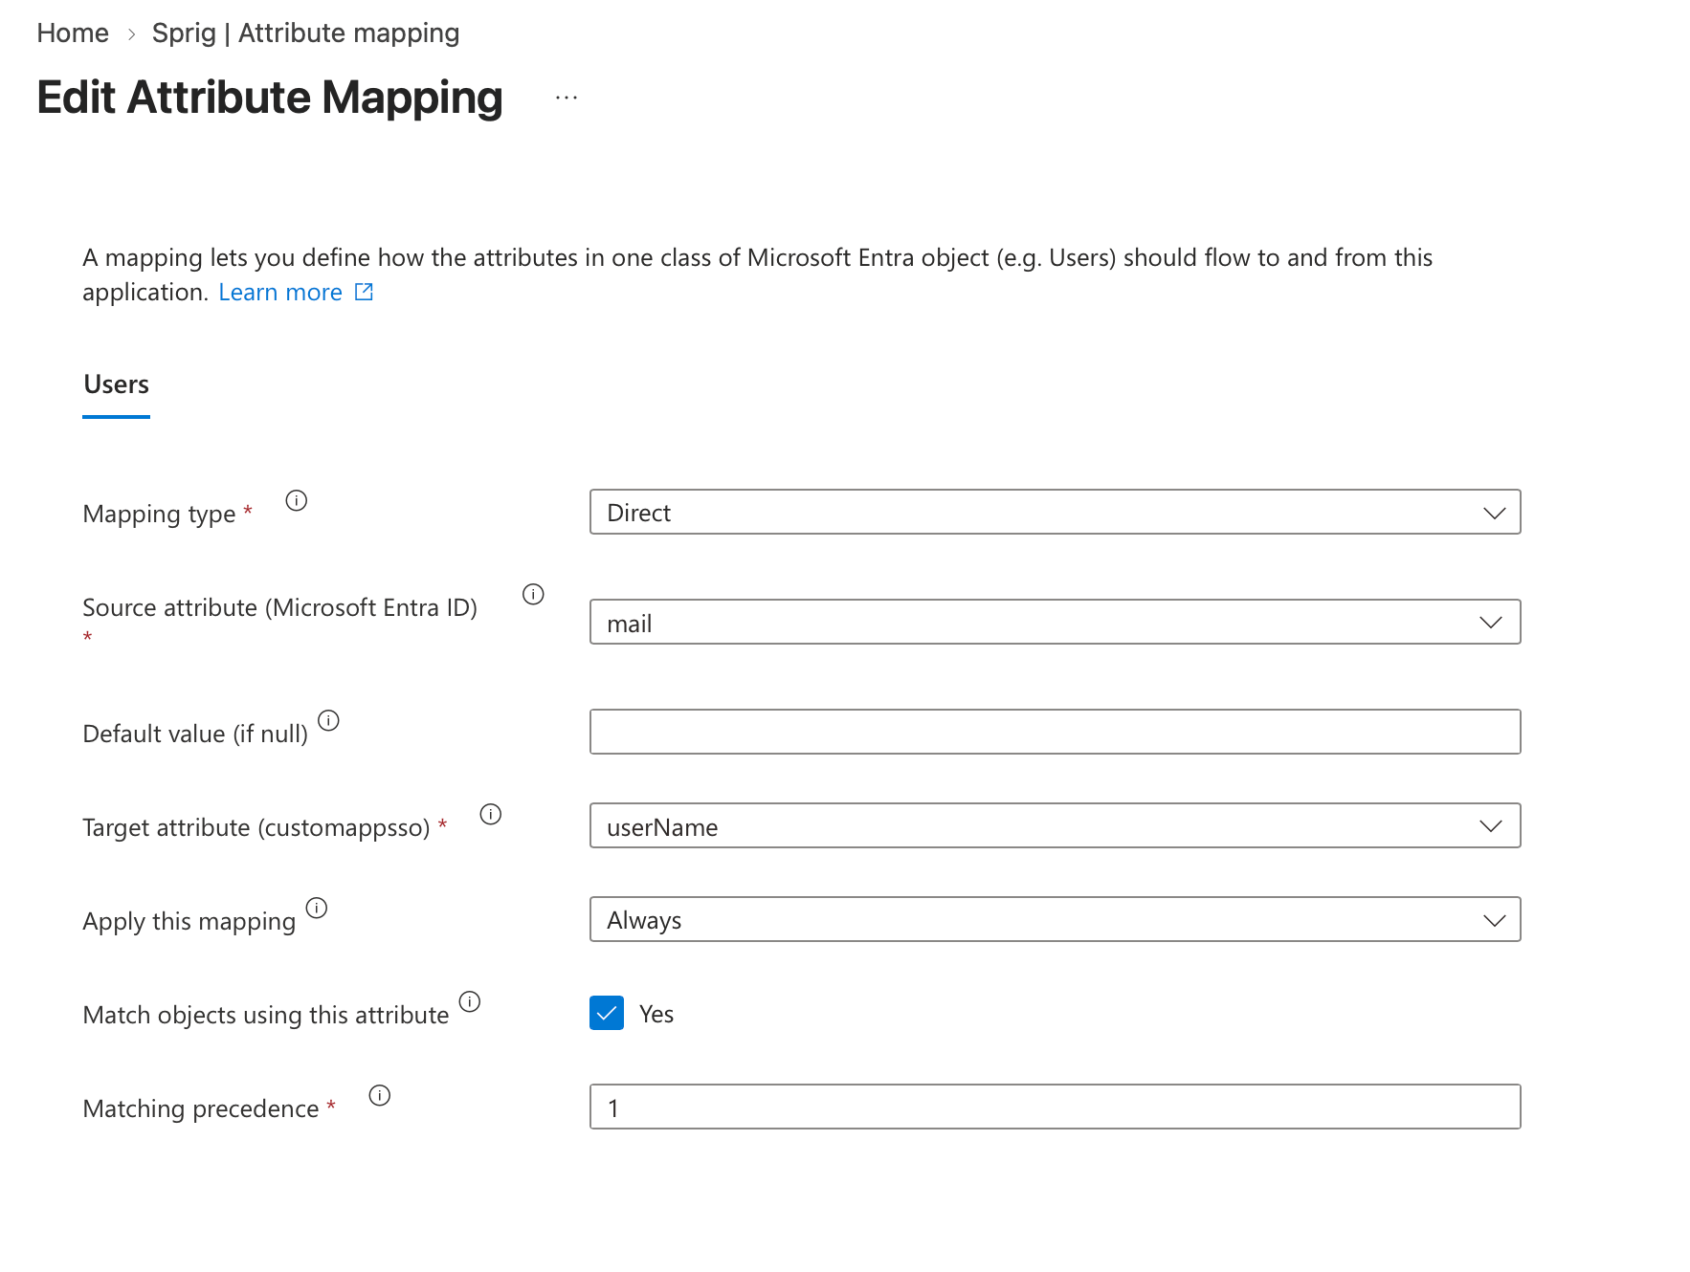1690x1272 pixels.
Task: Open Sprig | Attribute mapping breadcrumb
Action: point(305,33)
